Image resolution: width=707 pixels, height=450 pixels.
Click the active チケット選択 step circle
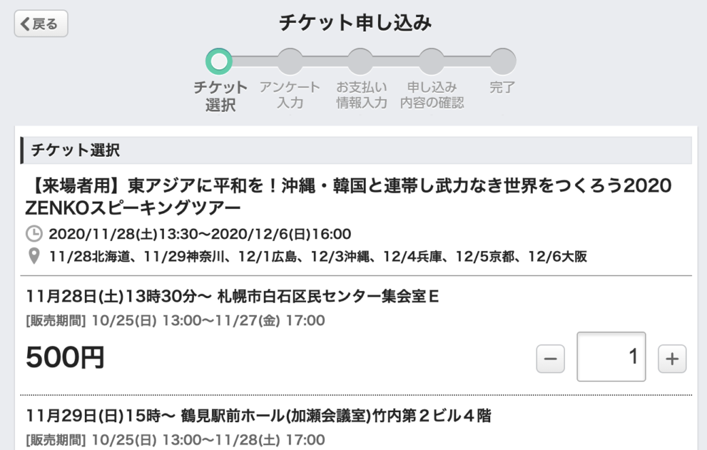point(218,61)
